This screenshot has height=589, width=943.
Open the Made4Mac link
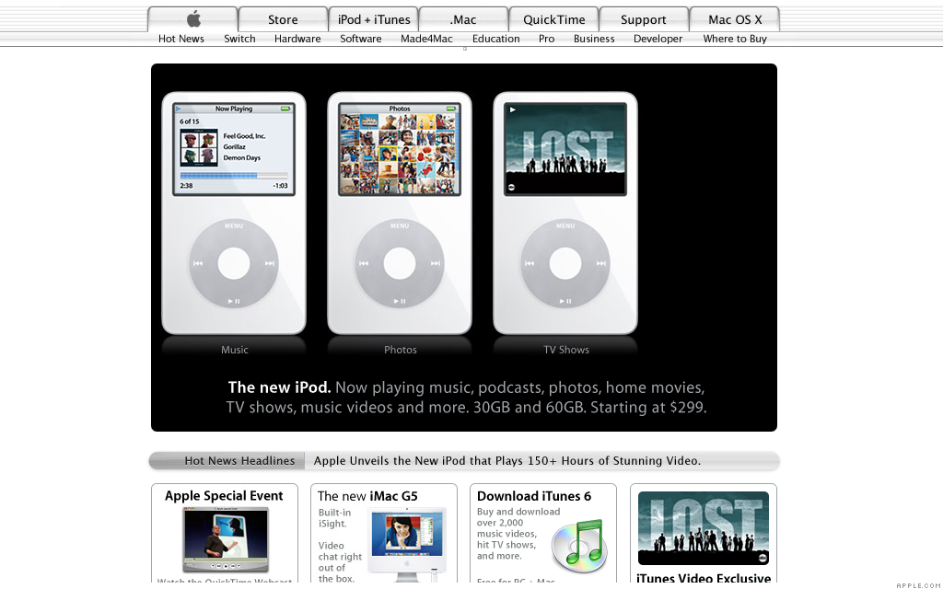pos(426,39)
